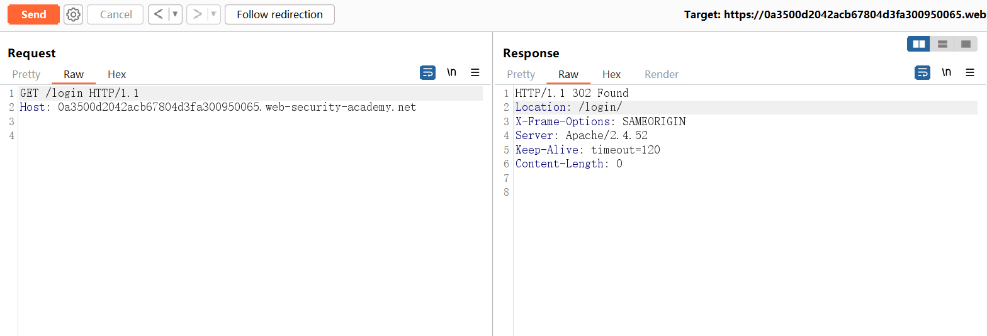Switch to combined single-panel layout
Viewport: 987px width, 336px height.
click(x=966, y=44)
